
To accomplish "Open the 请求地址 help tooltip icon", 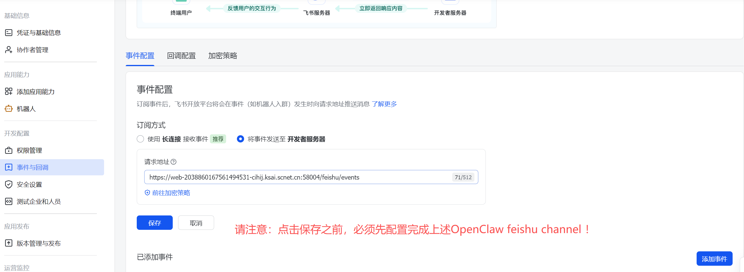I will [174, 162].
